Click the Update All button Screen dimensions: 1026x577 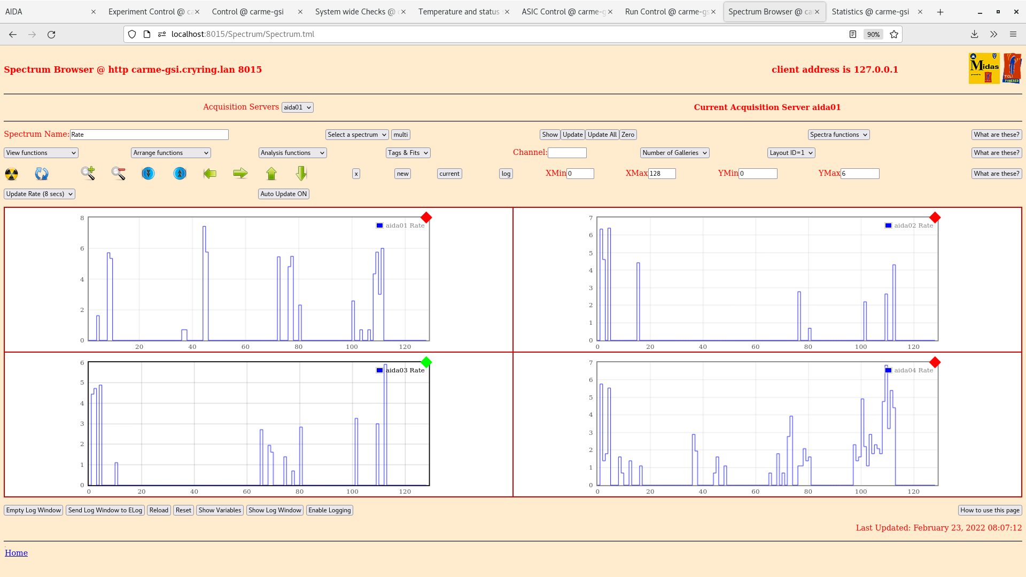602,135
